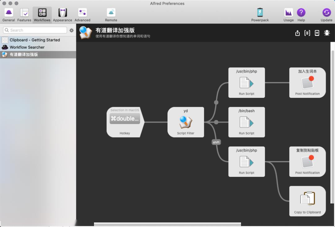Click the shift modifier connection label
Image resolution: width=335 pixels, height=227 pixels.
pyautogui.click(x=216, y=142)
